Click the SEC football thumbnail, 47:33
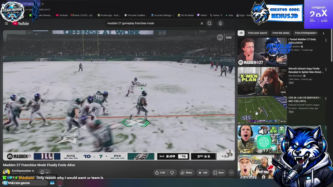Screen dimensions: 333x187 click(x=262, y=110)
